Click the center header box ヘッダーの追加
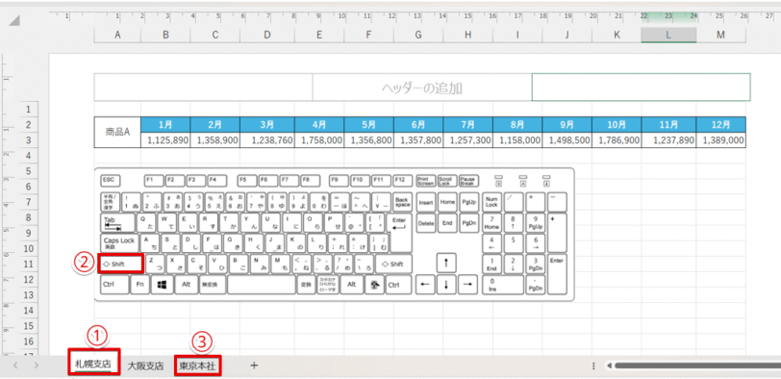 (x=422, y=88)
